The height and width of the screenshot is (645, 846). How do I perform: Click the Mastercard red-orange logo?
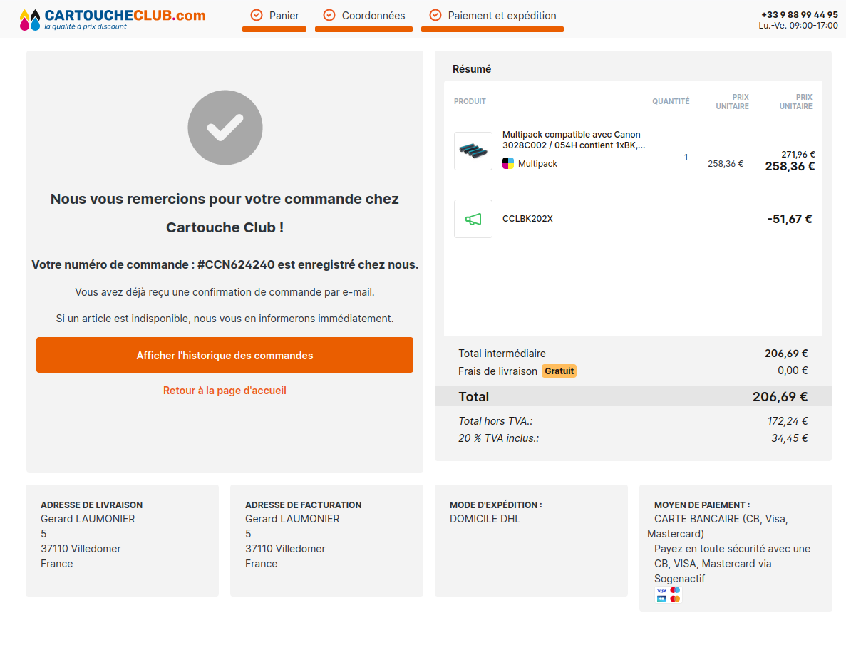(675, 599)
